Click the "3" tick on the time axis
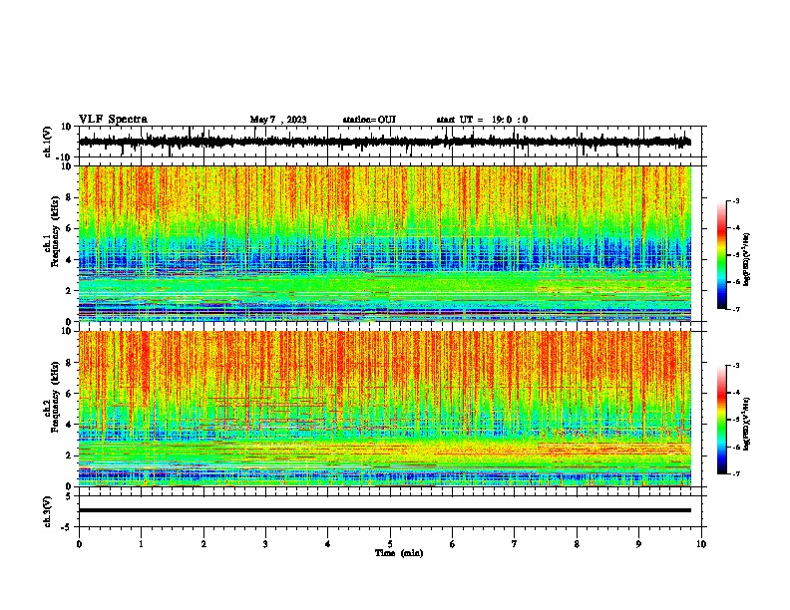This screenshot has height=610, width=790. 265,544
